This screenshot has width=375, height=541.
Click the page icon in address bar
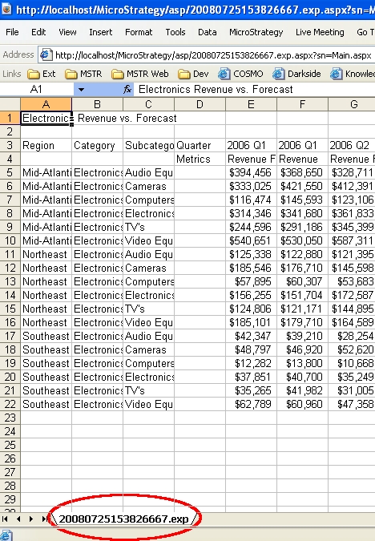pyautogui.click(x=46, y=55)
